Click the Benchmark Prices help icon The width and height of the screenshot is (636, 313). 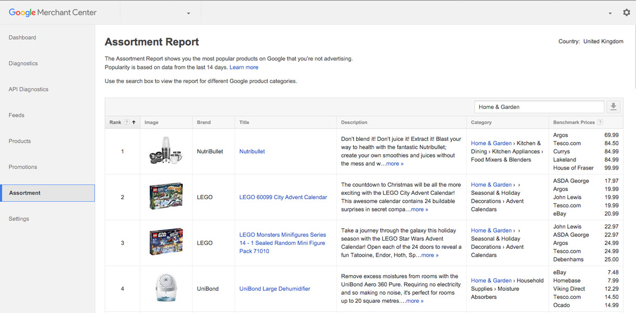click(600, 123)
